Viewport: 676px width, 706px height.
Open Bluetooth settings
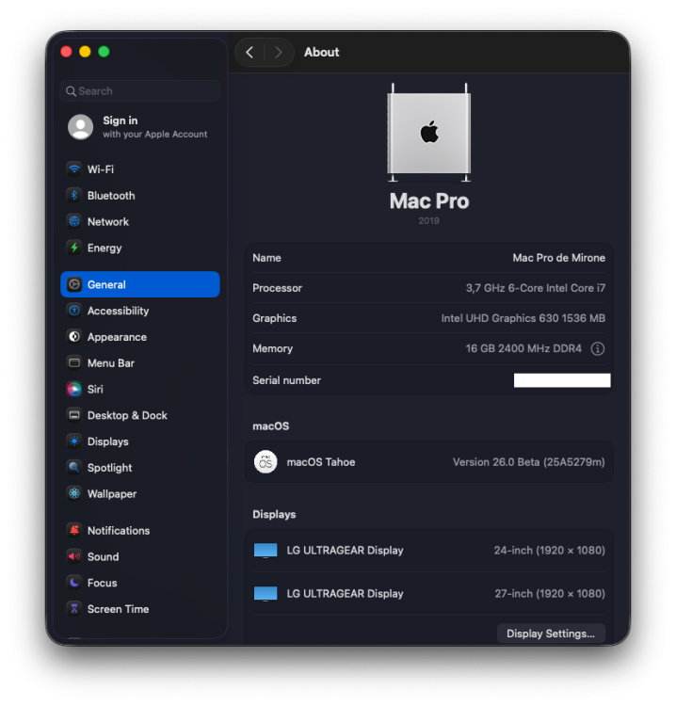pyautogui.click(x=140, y=196)
